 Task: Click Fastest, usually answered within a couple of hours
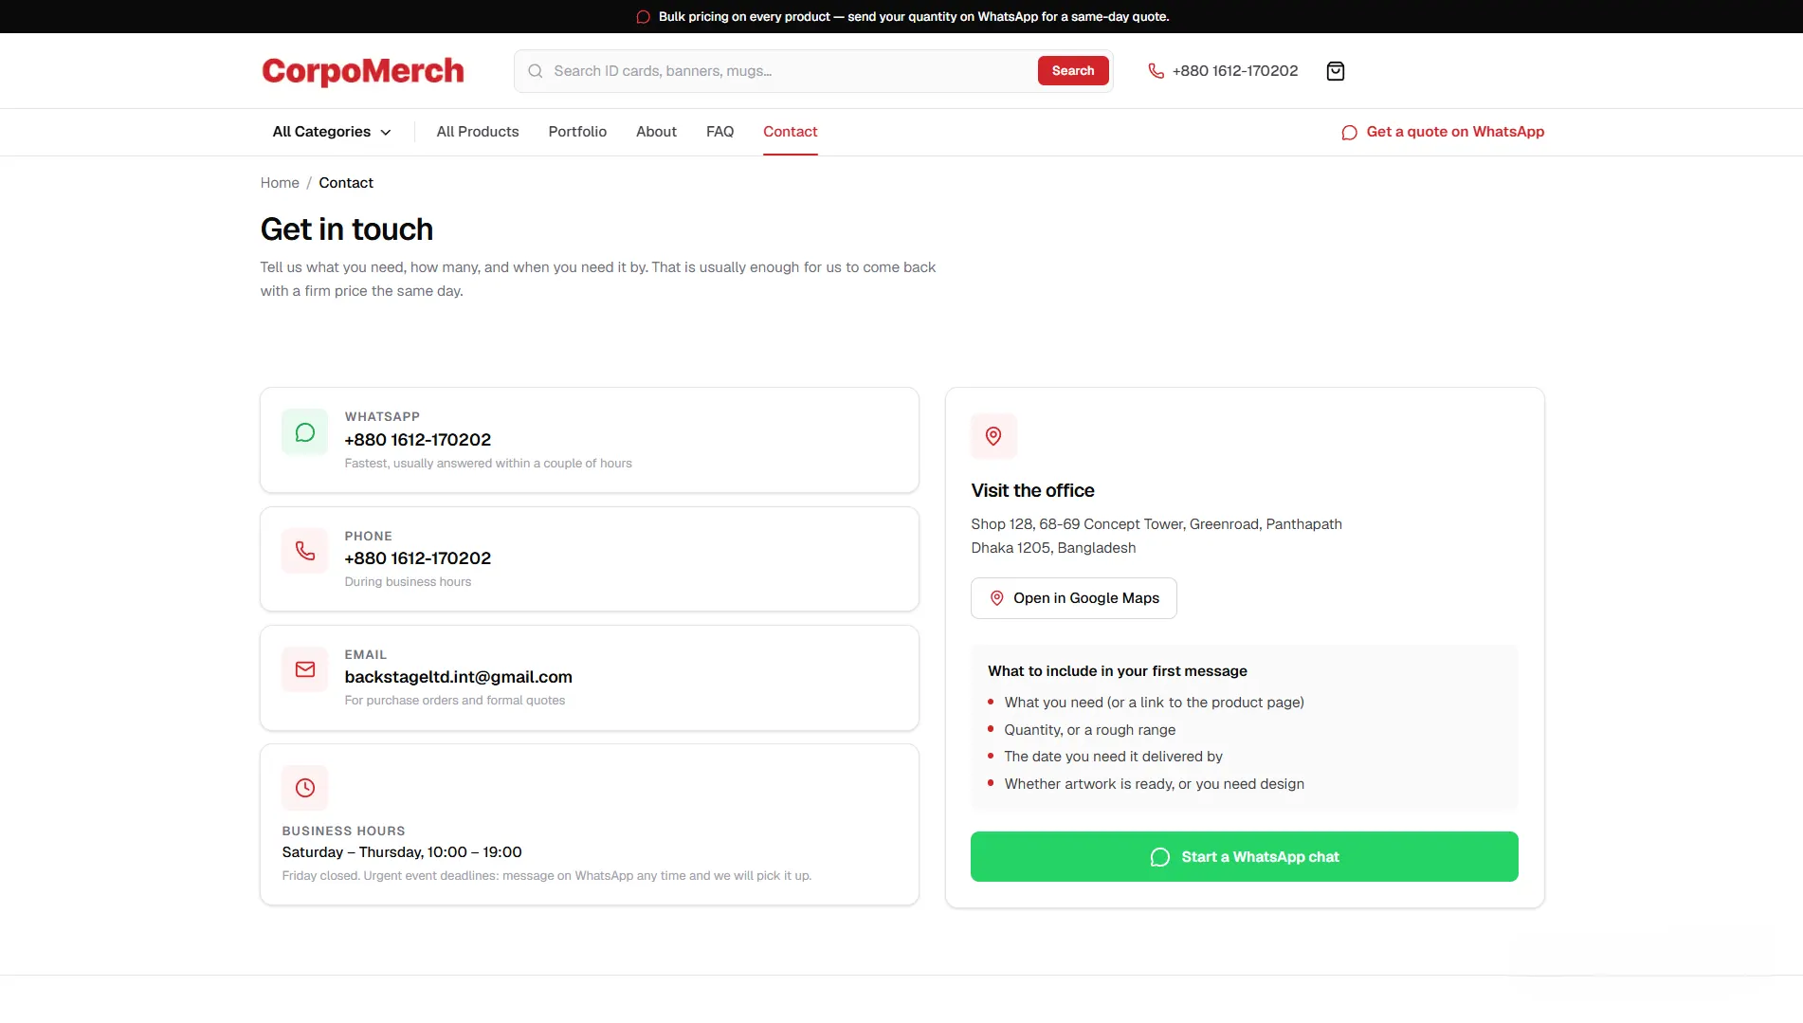point(488,464)
